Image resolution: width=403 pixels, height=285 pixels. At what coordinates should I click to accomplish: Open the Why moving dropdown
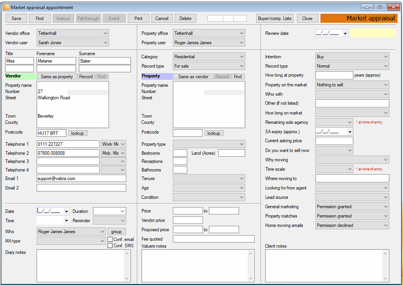tap(352, 160)
